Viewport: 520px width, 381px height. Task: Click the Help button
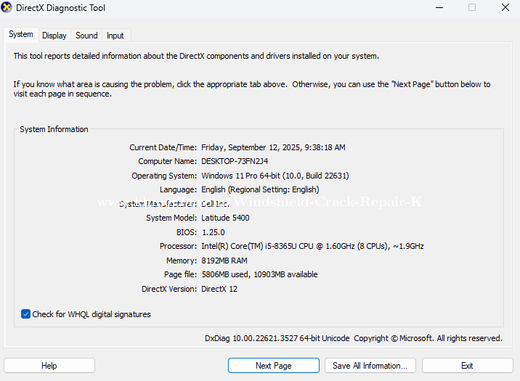[49, 366]
